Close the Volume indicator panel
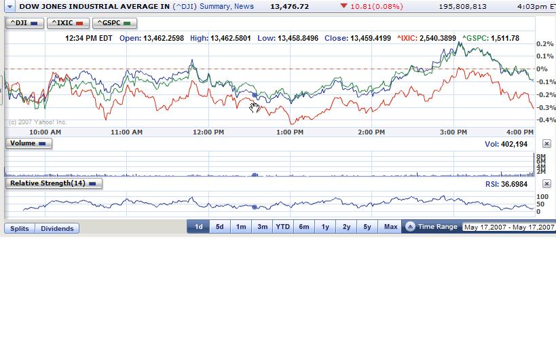The width and height of the screenshot is (556, 347). click(x=546, y=144)
